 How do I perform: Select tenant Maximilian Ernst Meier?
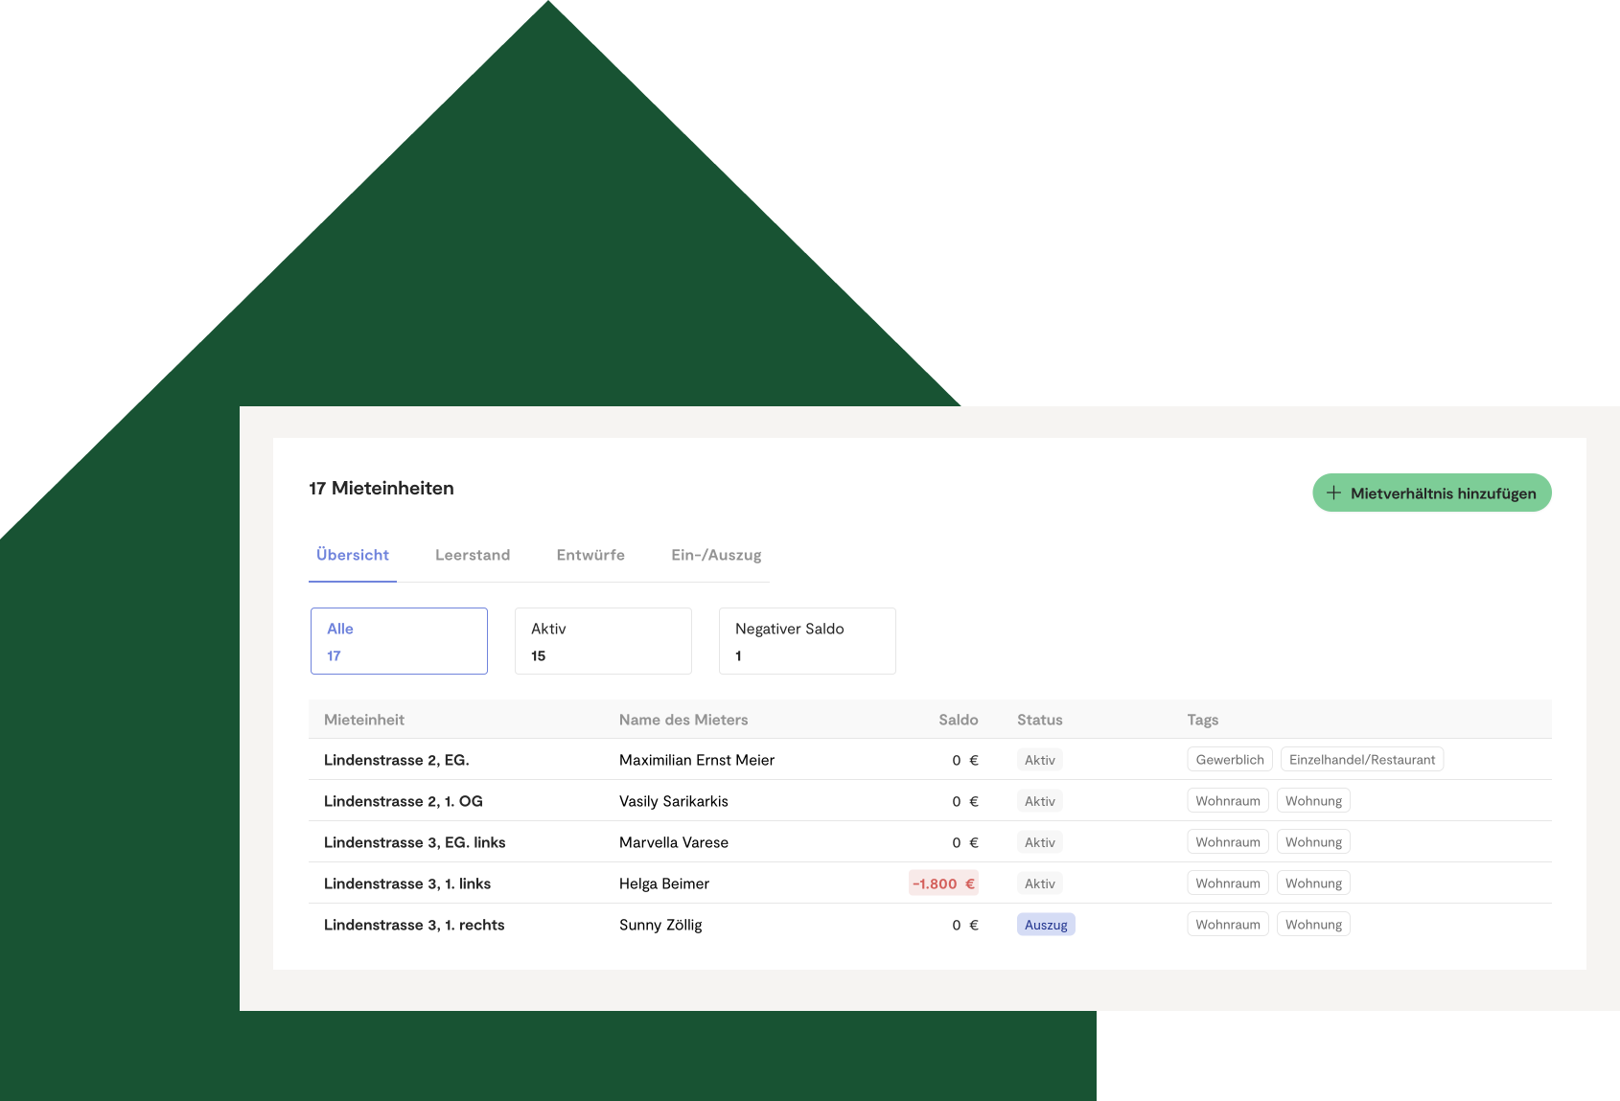point(697,760)
